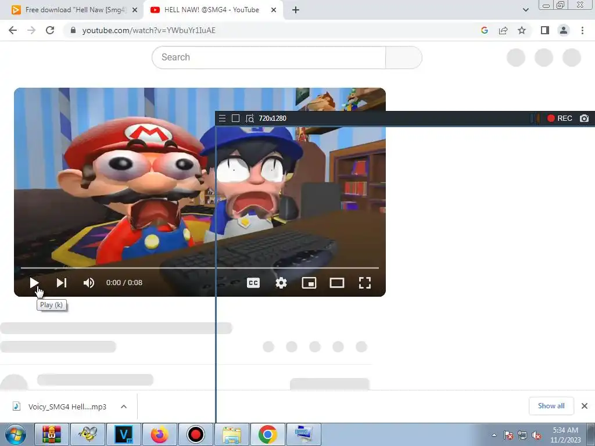Seek on the video progress bar
Viewport: 595px width, 446px height.
[200, 268]
